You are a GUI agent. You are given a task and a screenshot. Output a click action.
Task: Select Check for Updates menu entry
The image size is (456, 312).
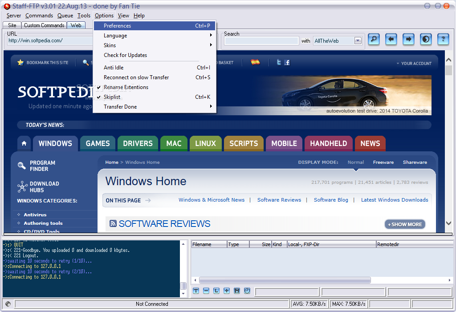(155, 55)
